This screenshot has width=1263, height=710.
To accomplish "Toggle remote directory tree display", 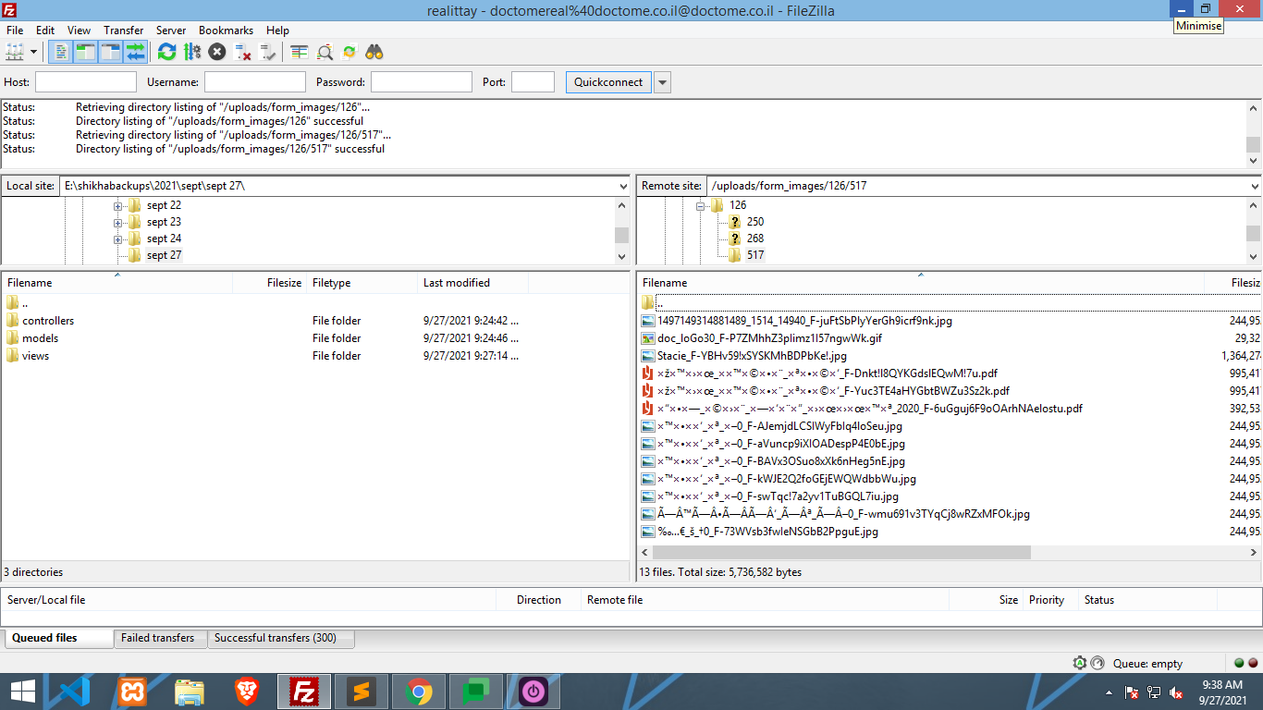I will click(110, 52).
